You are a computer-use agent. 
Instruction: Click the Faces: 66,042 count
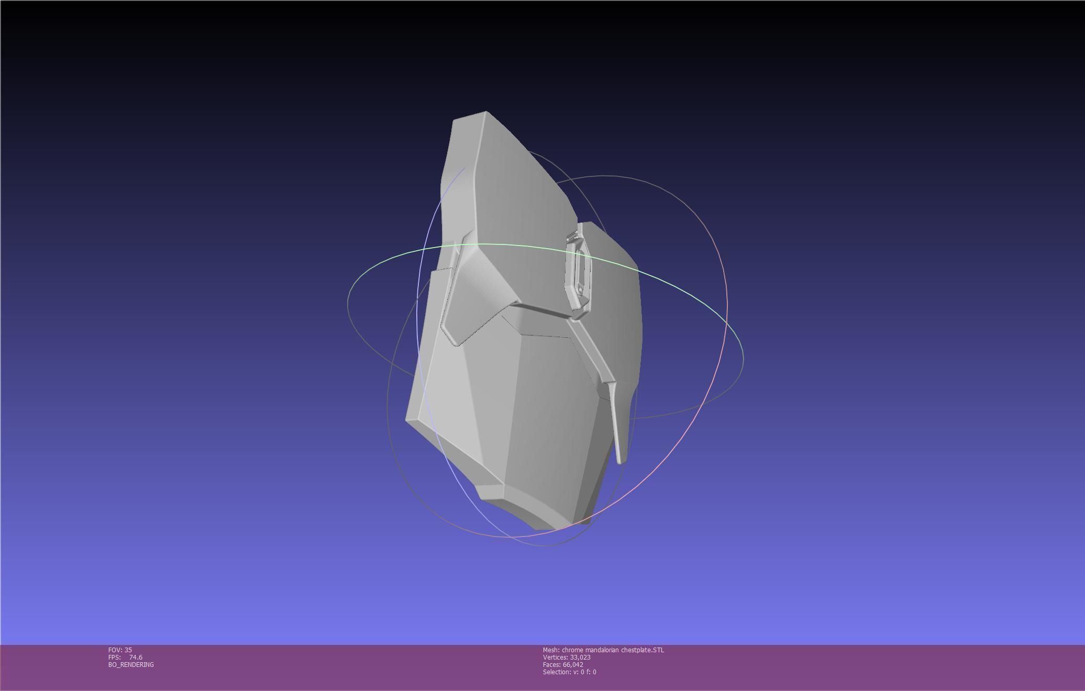563,665
